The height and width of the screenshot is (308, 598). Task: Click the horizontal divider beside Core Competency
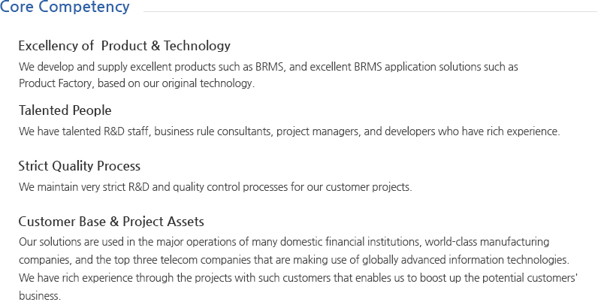pyautogui.click(x=370, y=11)
